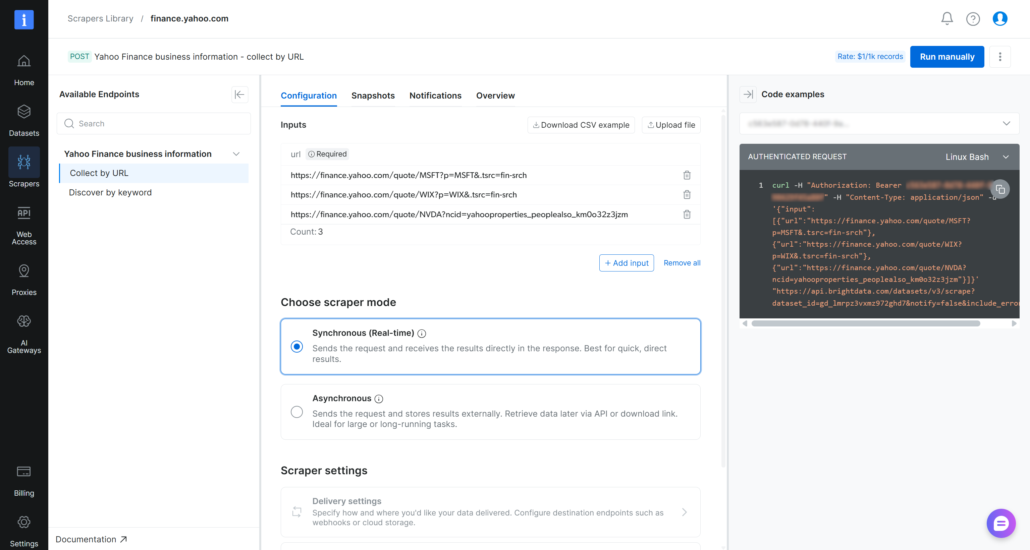Viewport: 1030px width, 550px height.
Task: Click the Run manually button
Action: click(947, 57)
